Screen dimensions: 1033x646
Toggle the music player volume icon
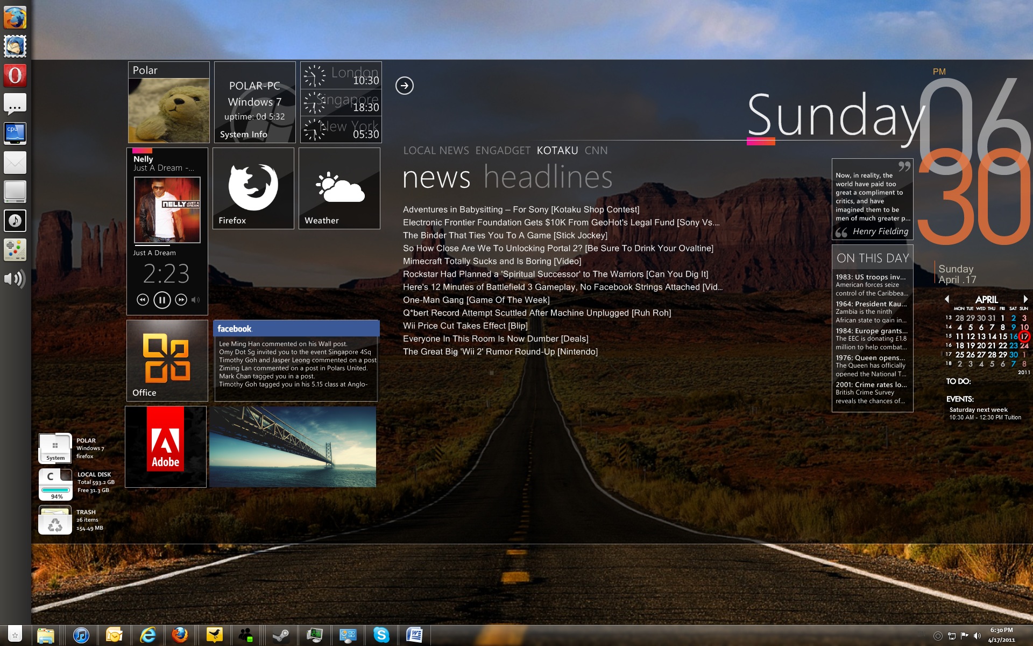196,300
